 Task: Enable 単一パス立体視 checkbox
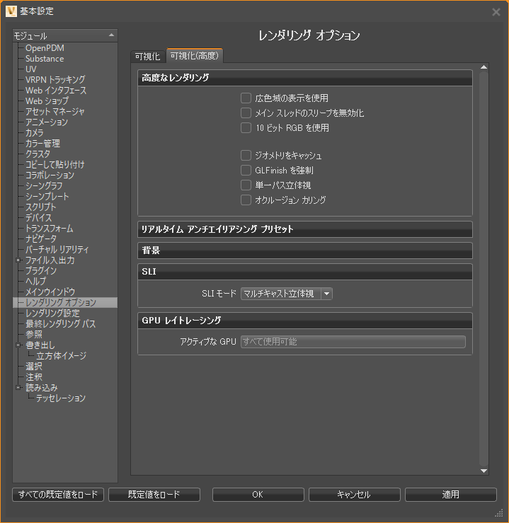246,185
